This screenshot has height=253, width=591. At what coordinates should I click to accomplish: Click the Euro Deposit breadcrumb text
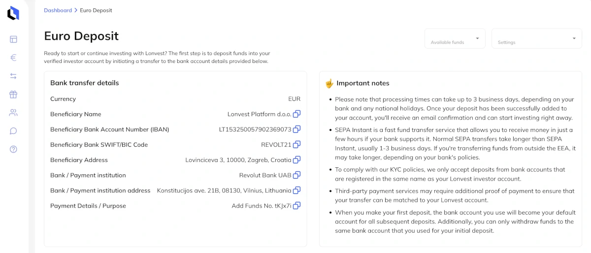coord(96,10)
